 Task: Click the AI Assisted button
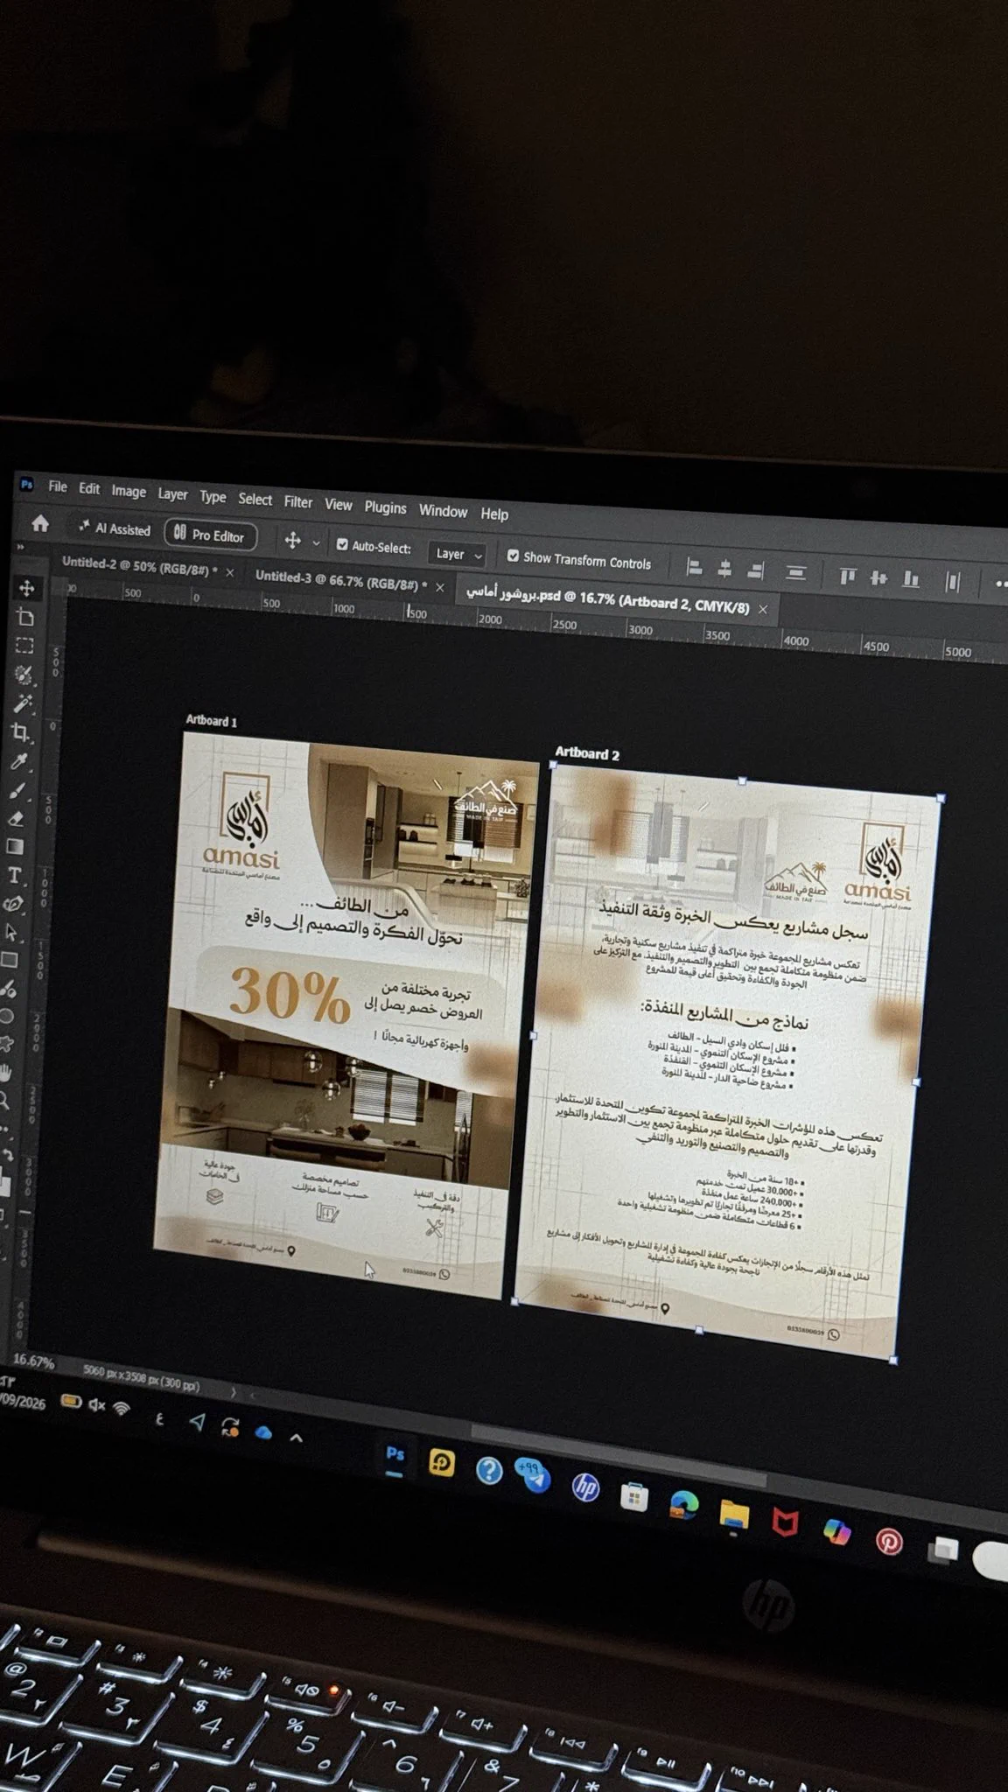coord(114,528)
